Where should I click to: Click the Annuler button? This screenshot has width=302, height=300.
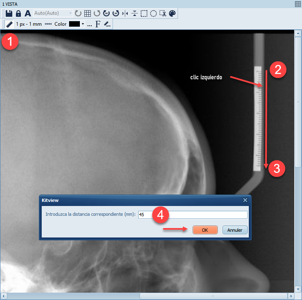point(235,230)
